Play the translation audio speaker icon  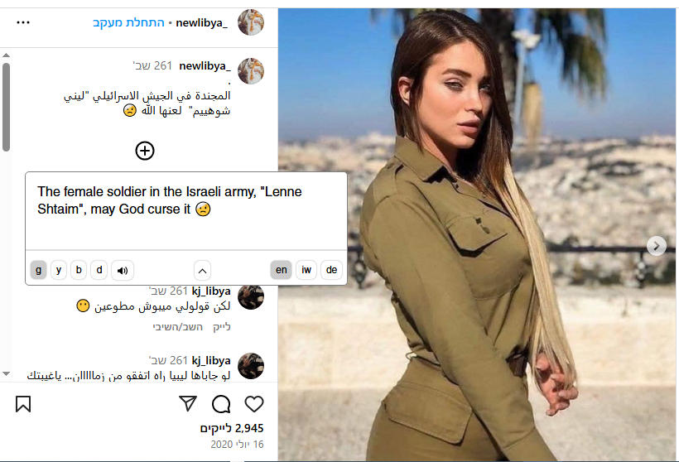click(x=123, y=270)
